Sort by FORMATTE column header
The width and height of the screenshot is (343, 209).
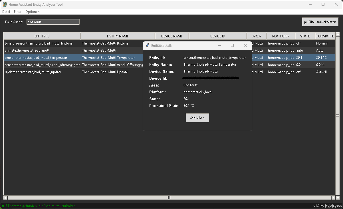(x=325, y=36)
